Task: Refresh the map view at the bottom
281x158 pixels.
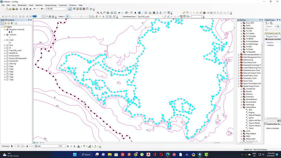Action: coord(41,143)
